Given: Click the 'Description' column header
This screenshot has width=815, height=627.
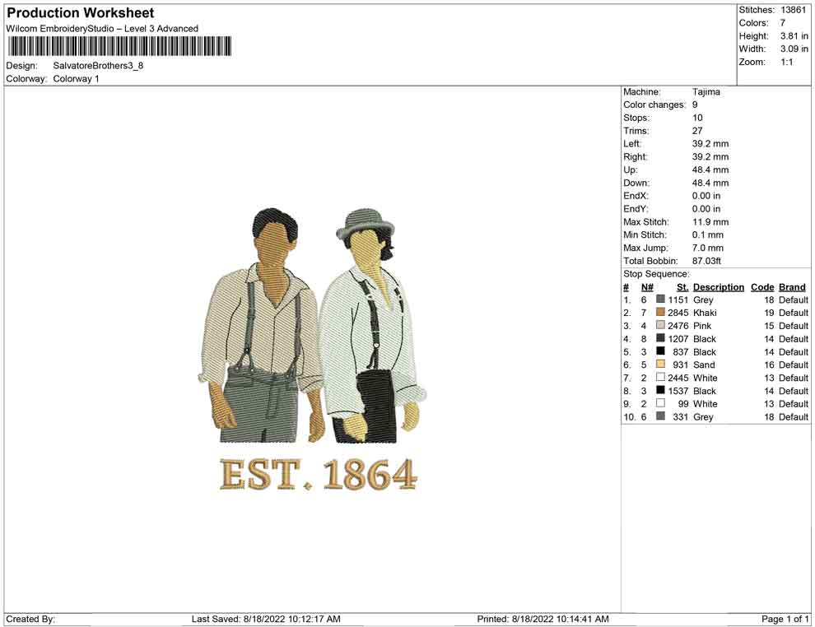Looking at the screenshot, I should coord(719,287).
